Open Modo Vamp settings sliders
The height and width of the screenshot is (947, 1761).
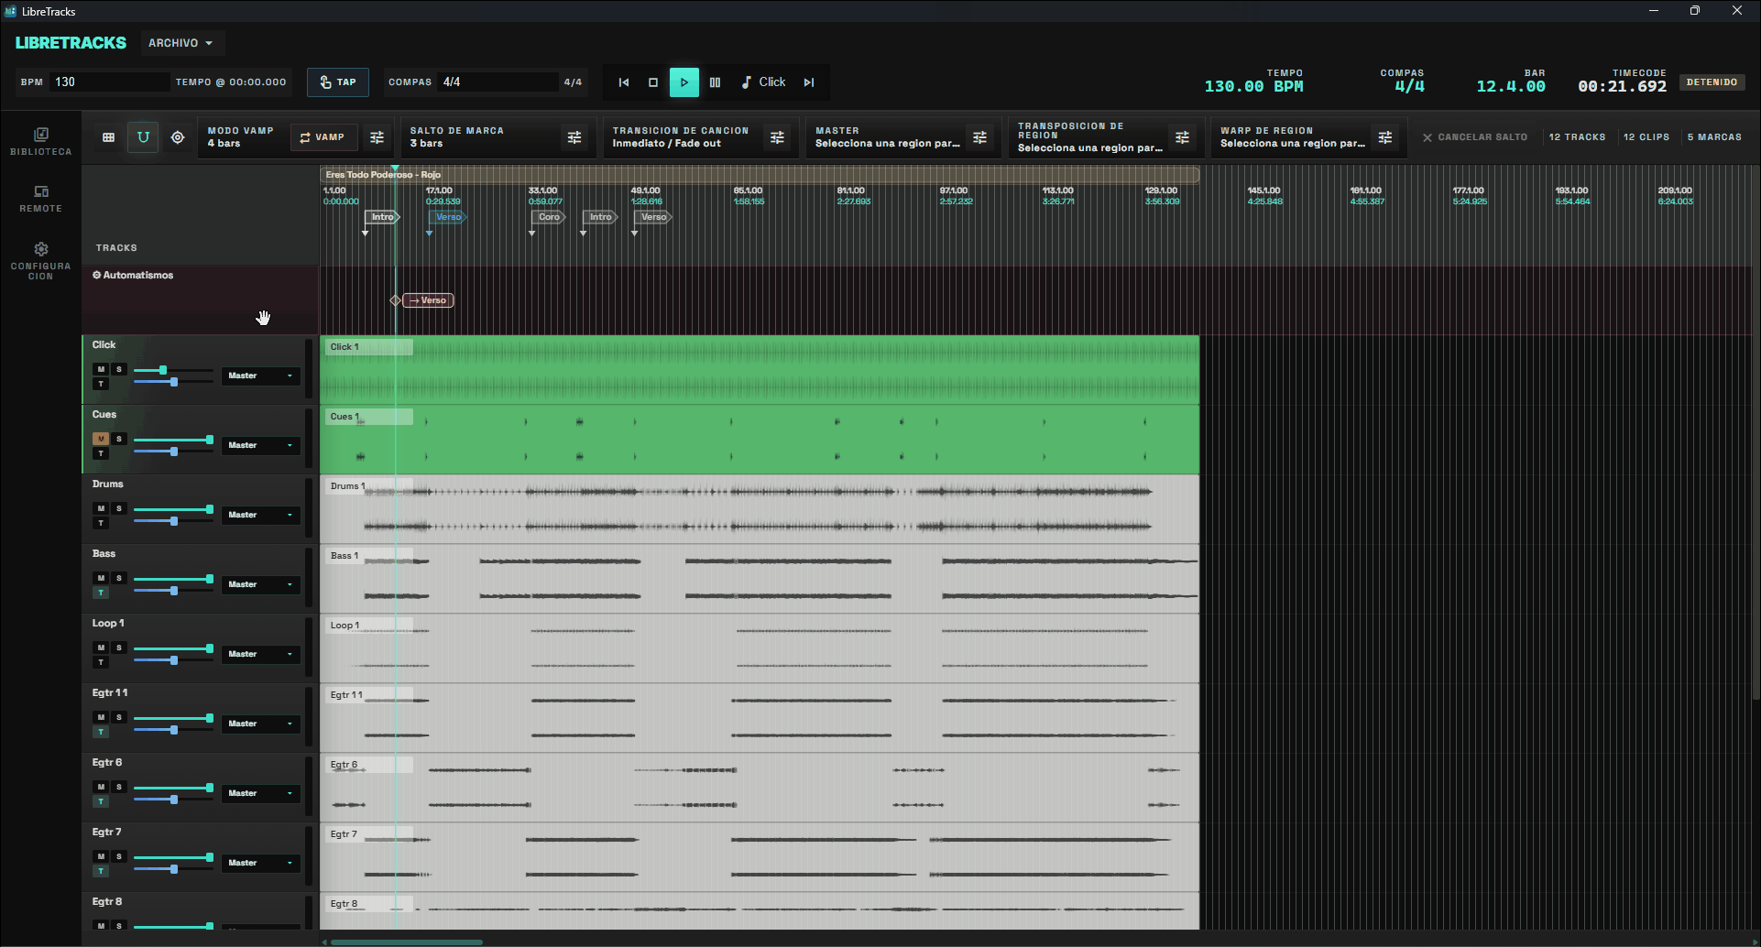tap(377, 137)
